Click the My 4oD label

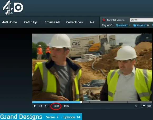pyautogui.click(x=107, y=25)
